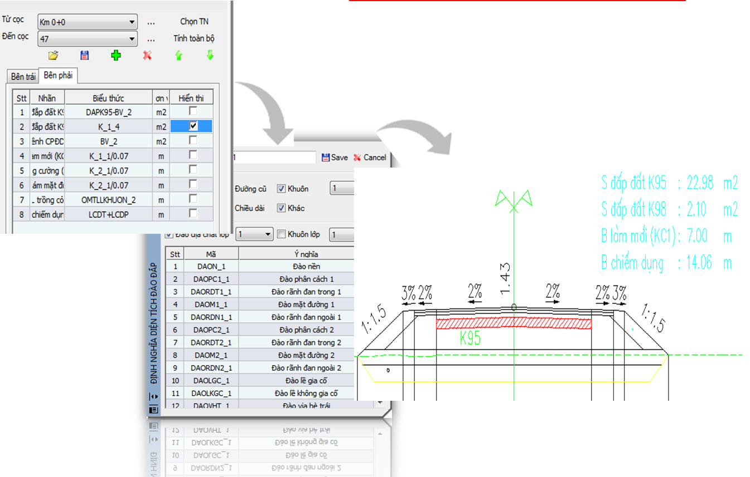Click the open folder icon
This screenshot has height=477, width=750.
(x=53, y=55)
